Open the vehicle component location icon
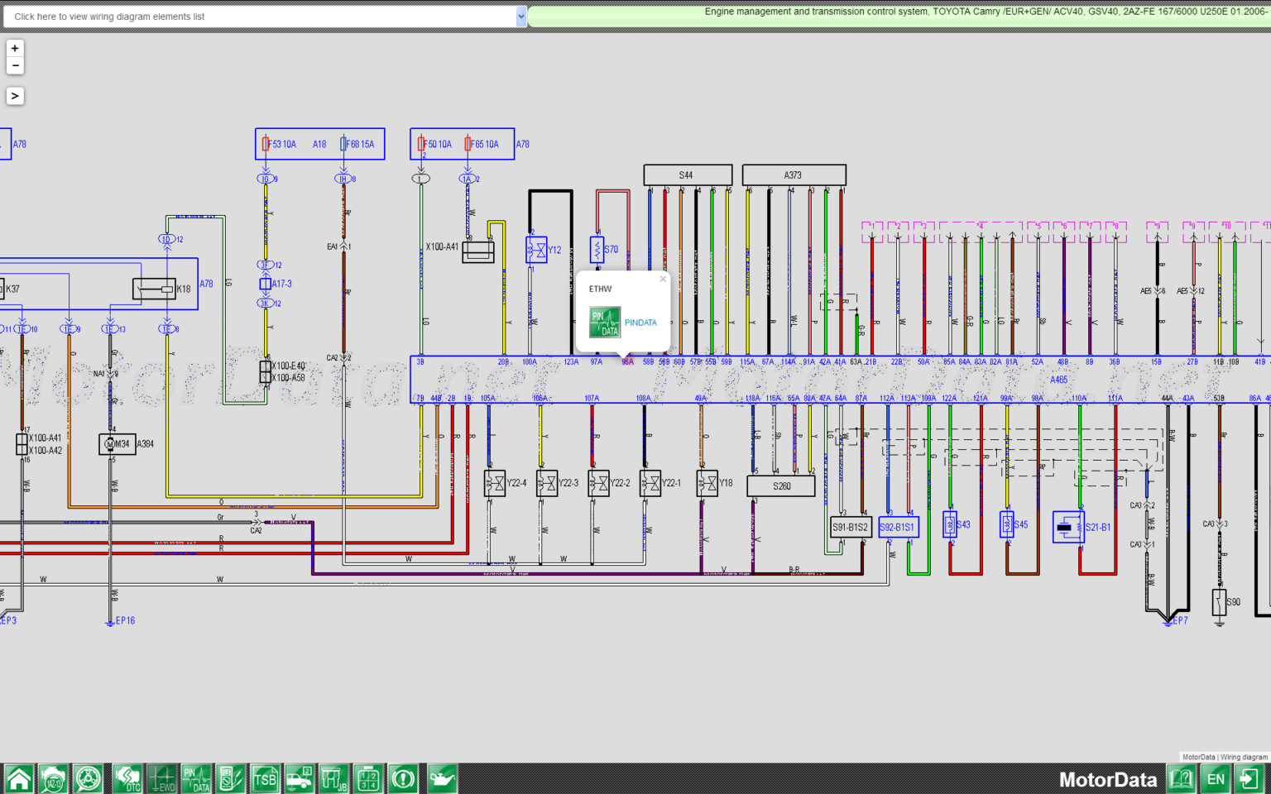The height and width of the screenshot is (794, 1271). tap(300, 779)
